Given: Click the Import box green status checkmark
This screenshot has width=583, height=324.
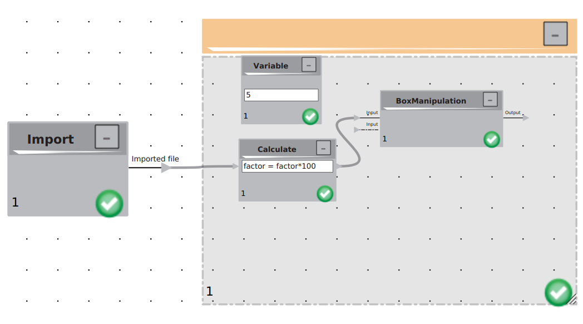Looking at the screenshot, I should coord(109,204).
